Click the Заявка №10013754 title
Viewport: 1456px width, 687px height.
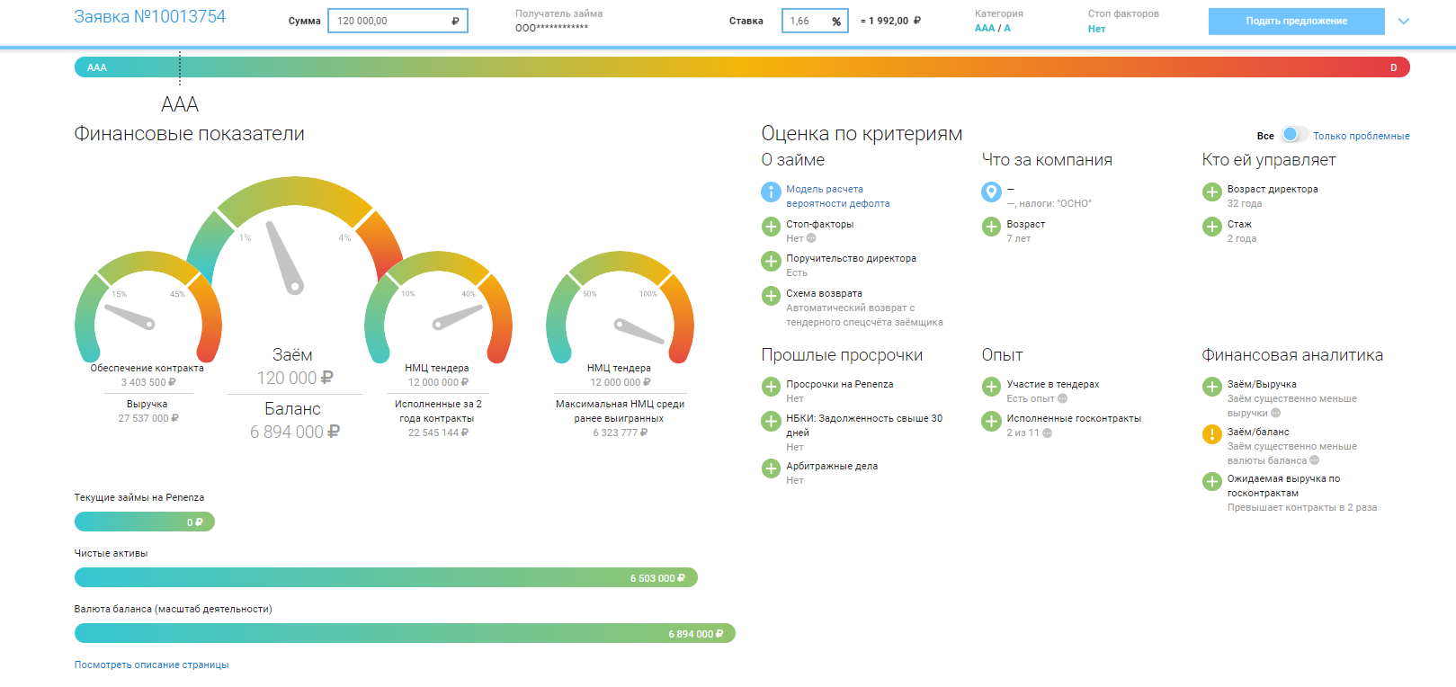point(149,17)
